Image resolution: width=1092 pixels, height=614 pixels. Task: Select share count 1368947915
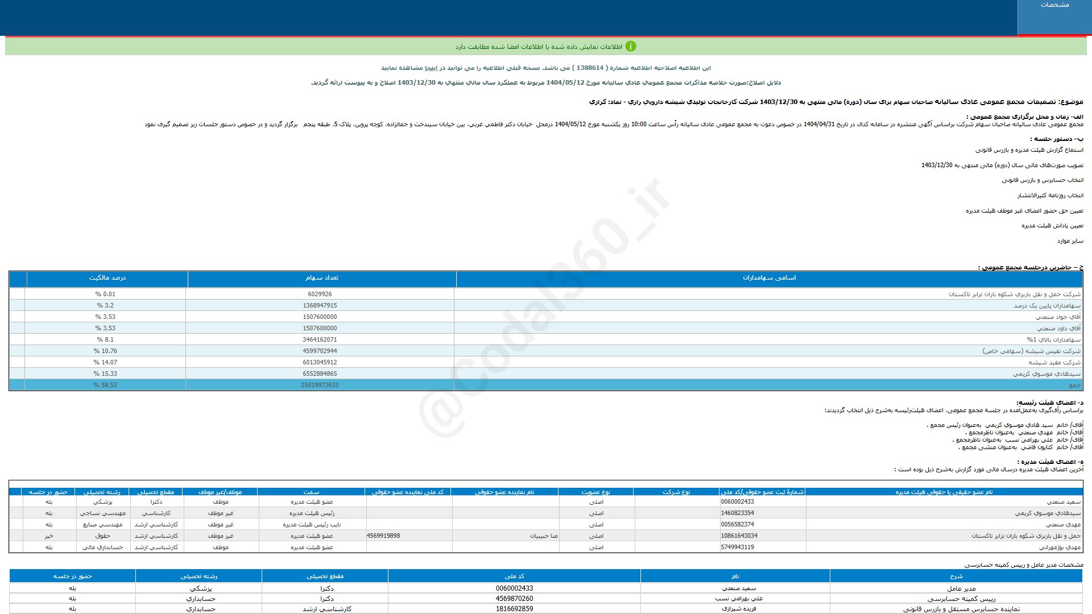click(x=320, y=306)
